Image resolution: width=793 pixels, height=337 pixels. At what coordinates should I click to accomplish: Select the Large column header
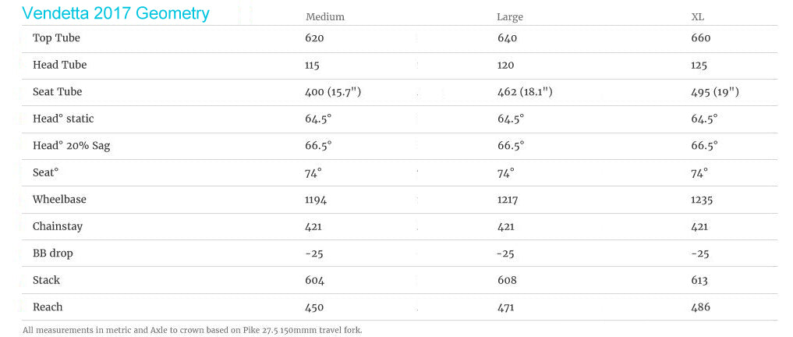tap(509, 16)
